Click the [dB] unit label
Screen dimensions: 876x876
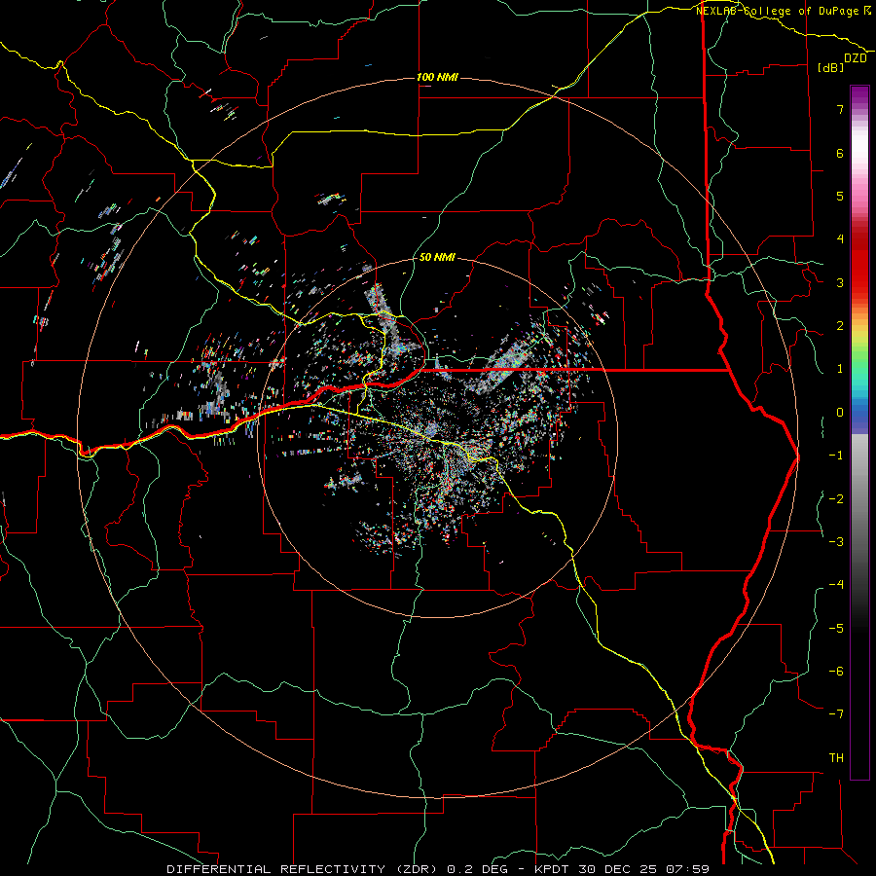[831, 67]
